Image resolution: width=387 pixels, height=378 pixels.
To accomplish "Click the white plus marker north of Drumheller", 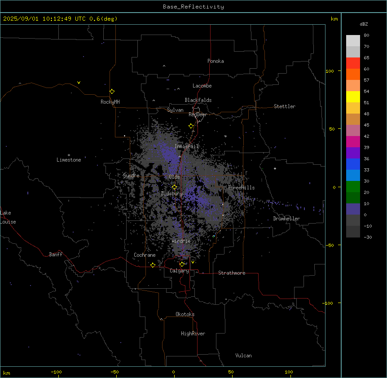I will 275,168.
